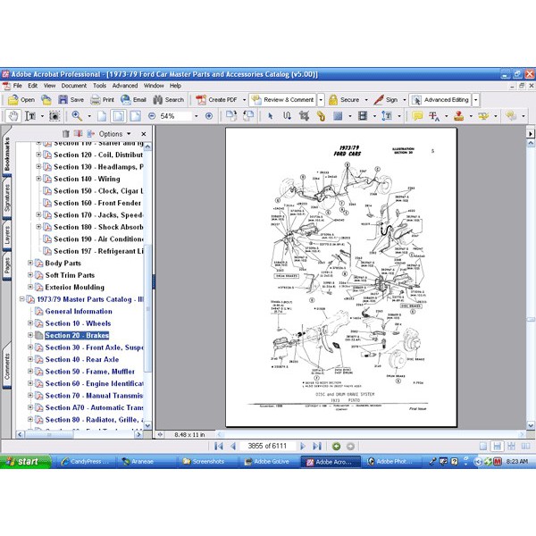Screen dimensions: 536x536
Task: Choose the Snapshot tool
Action: point(54,116)
